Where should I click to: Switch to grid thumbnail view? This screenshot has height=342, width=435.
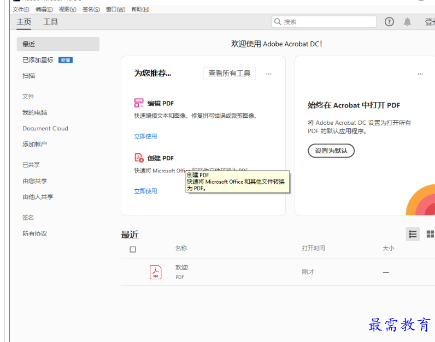[x=430, y=234]
